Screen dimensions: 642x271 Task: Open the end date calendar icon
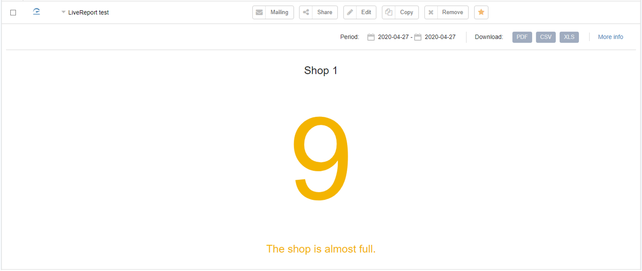418,37
